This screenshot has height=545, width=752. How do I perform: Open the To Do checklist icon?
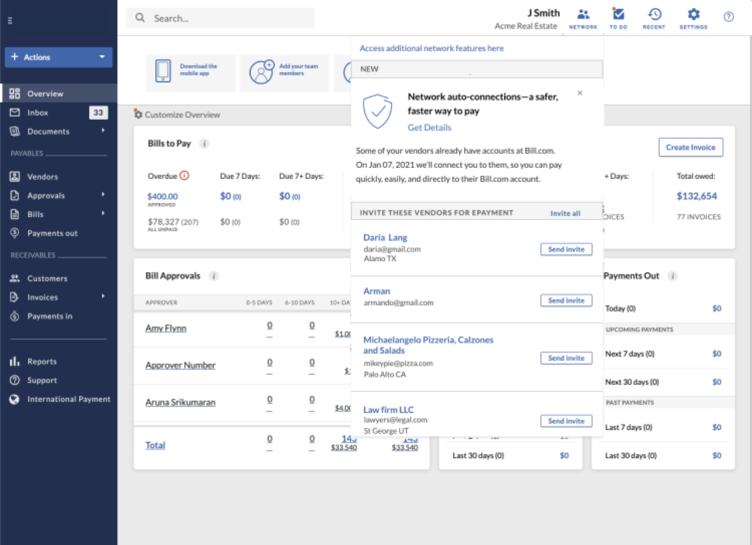(x=618, y=18)
